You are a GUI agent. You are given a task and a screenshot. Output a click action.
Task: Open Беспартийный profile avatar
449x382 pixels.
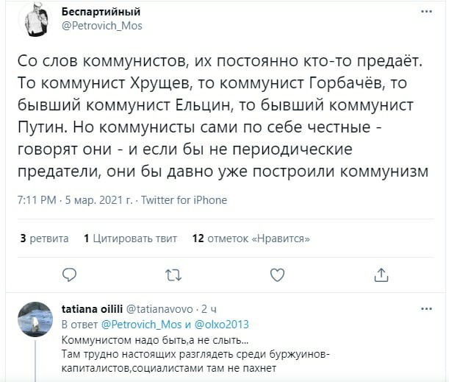[x=35, y=21]
